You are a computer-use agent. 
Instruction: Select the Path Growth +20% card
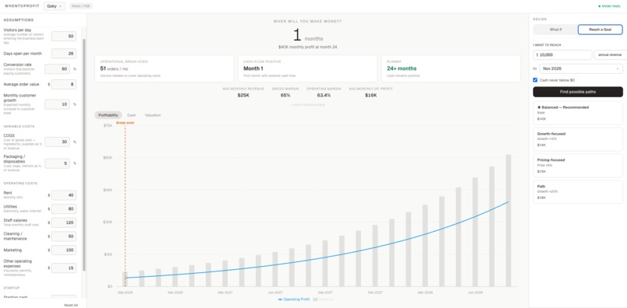[578, 192]
